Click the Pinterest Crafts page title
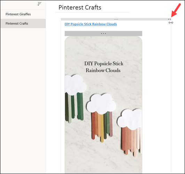Viewport: 185px width, 174px height. 80,7
